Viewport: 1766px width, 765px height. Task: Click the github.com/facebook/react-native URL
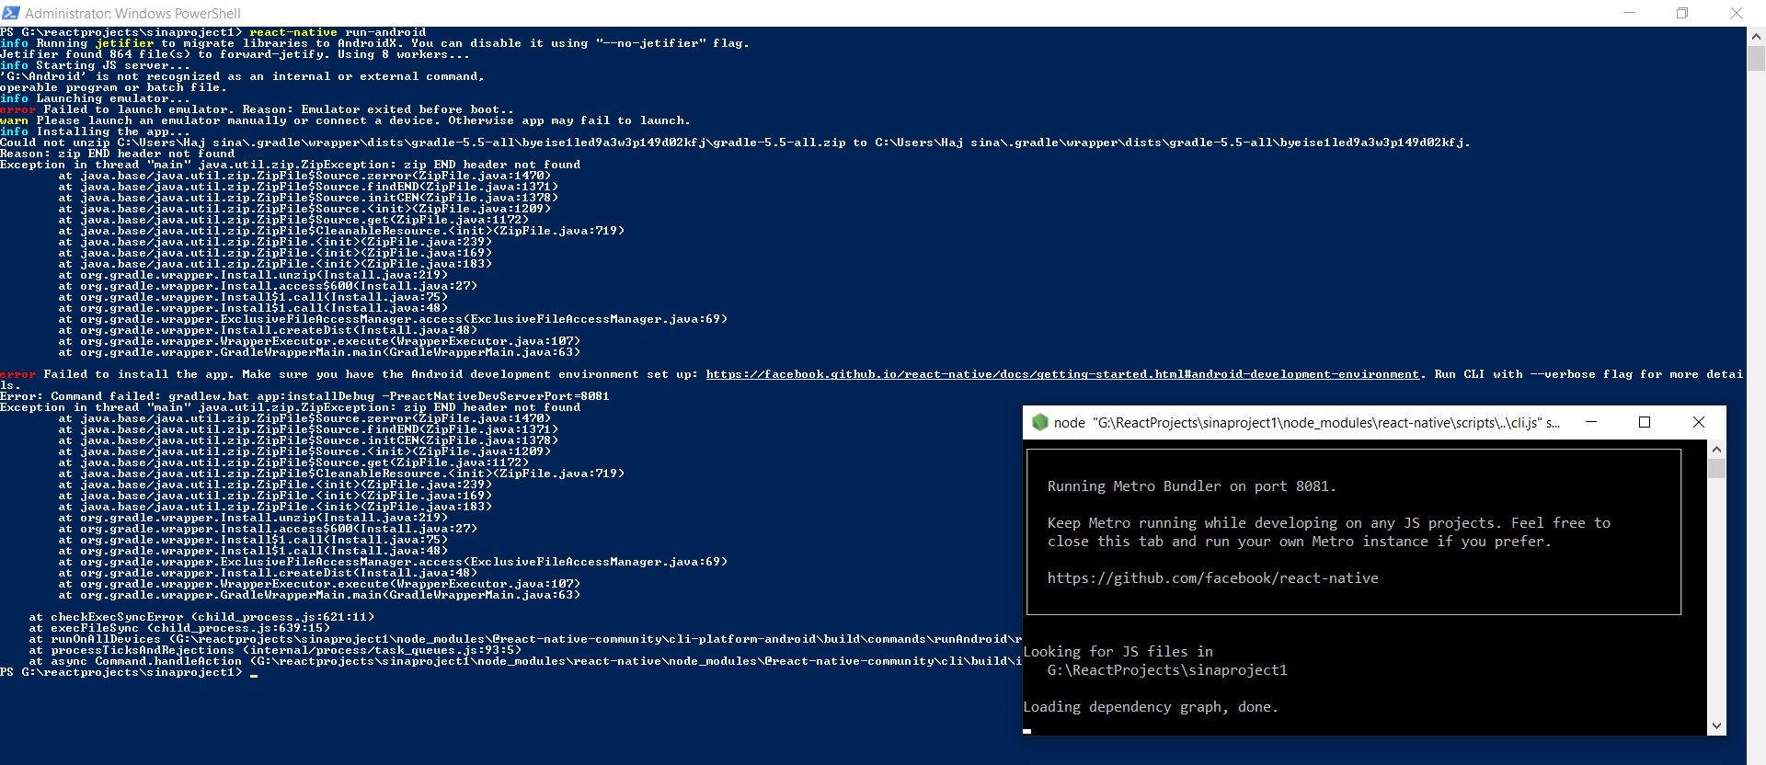pyautogui.click(x=1212, y=578)
